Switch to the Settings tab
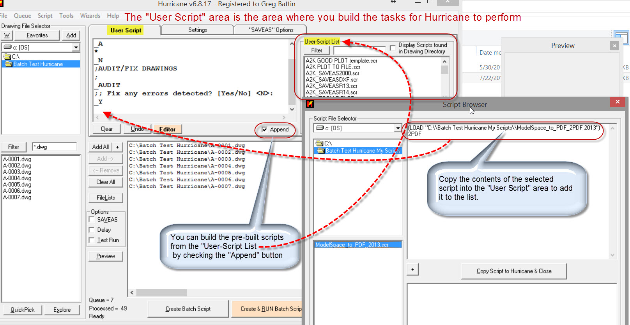 click(x=198, y=30)
